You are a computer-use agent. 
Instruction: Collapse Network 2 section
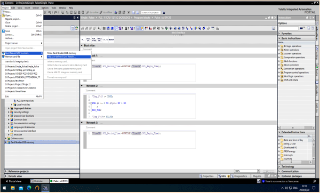pyautogui.click(x=82, y=86)
